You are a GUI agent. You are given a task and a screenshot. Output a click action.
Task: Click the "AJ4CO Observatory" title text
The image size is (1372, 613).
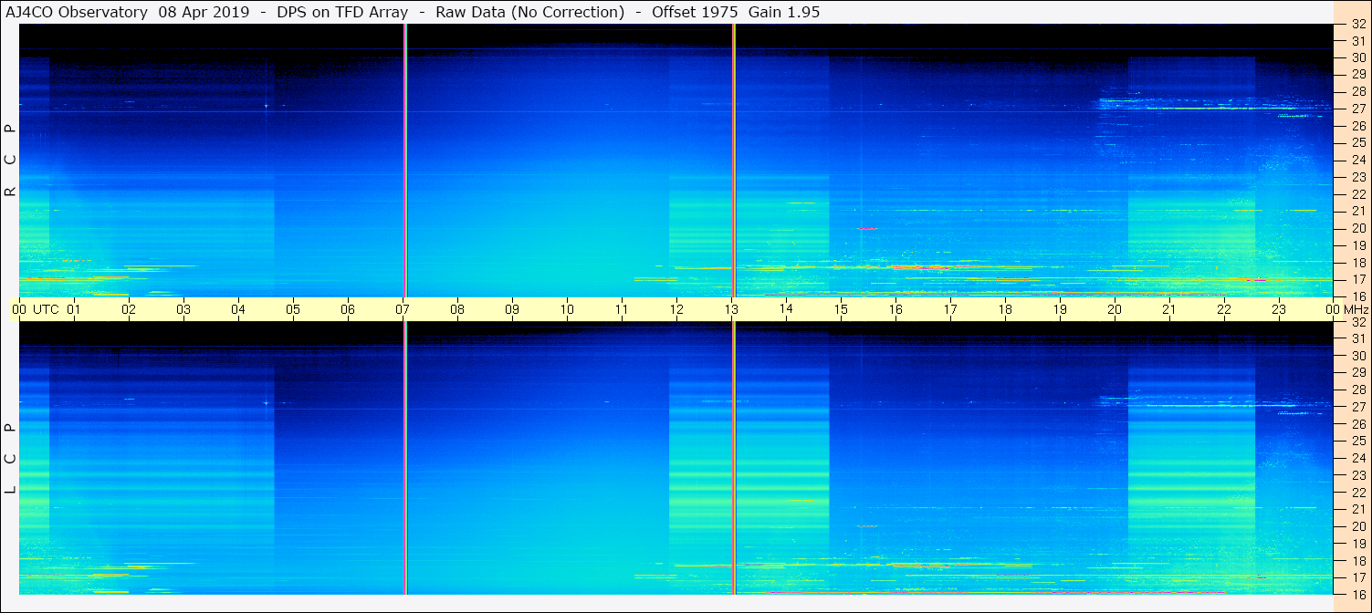77,12
